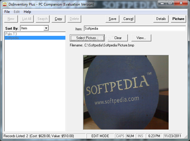190x141 pixels.
Task: Click the New button
Action: point(11,19)
